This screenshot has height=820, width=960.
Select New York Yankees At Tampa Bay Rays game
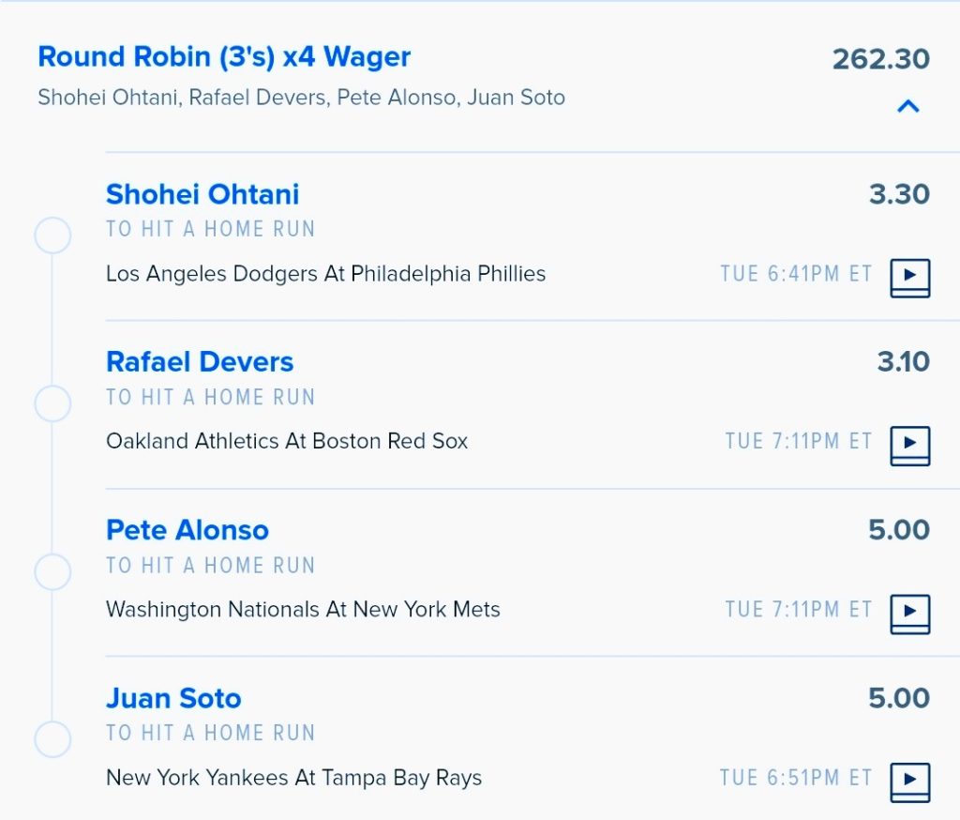pyautogui.click(x=293, y=778)
